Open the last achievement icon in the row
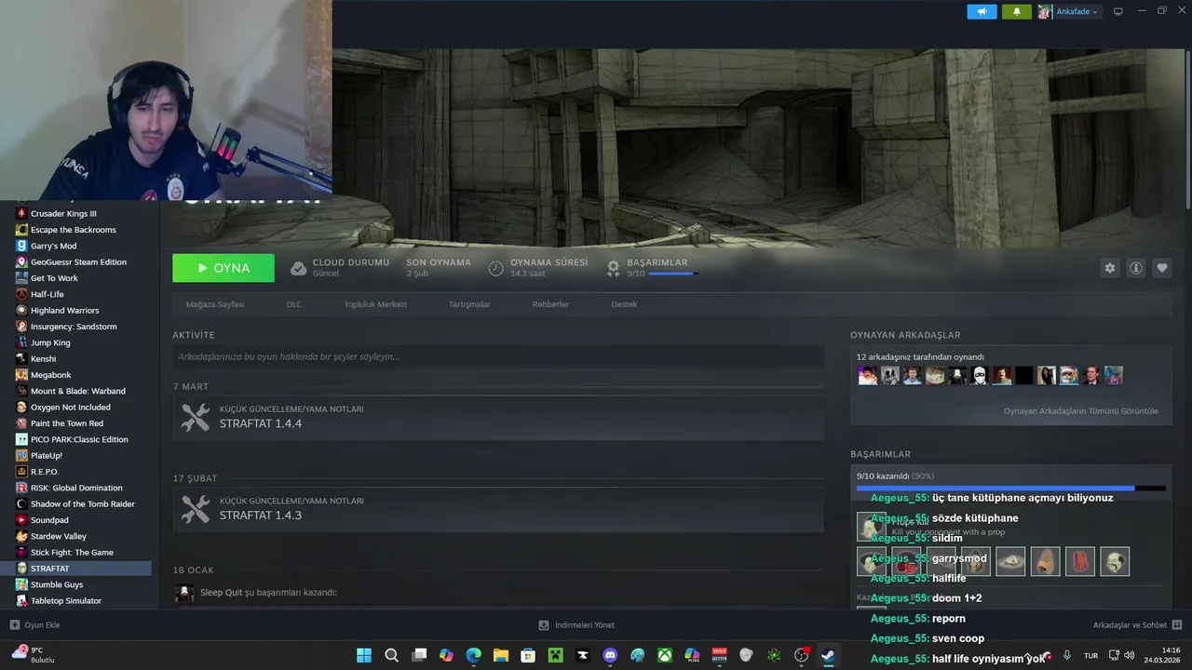 click(x=1115, y=561)
